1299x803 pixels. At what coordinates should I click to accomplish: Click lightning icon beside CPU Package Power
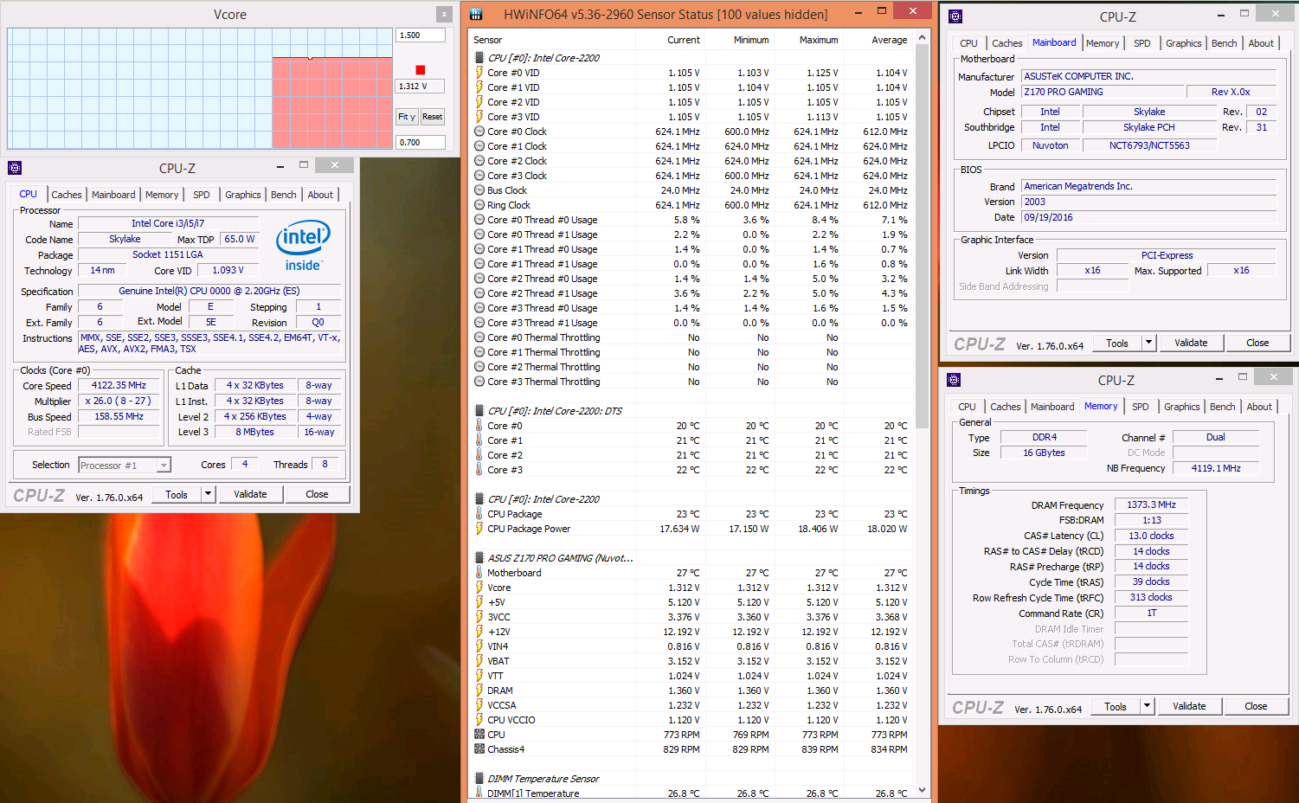(479, 529)
